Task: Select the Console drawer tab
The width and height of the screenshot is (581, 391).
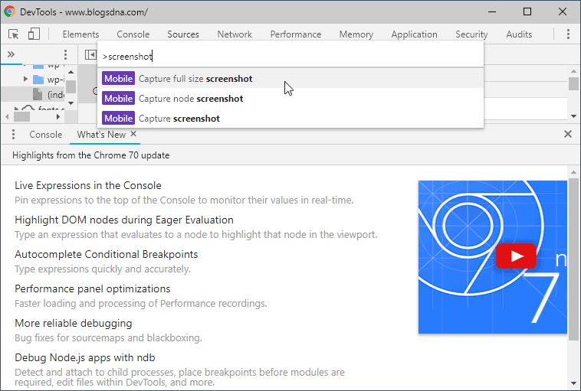Action: (x=45, y=134)
